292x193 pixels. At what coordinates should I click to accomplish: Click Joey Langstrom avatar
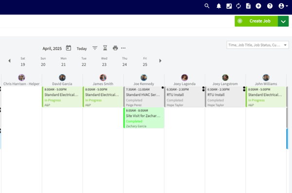[x=225, y=77]
